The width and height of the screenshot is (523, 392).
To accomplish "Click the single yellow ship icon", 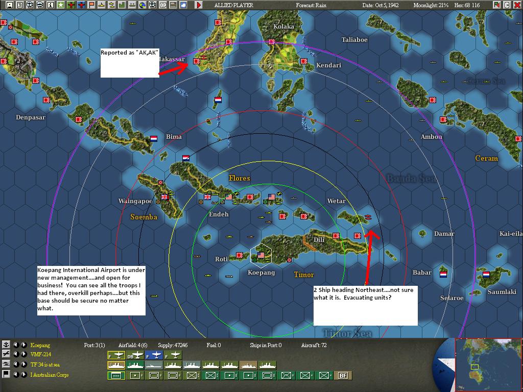I will [102, 5].
